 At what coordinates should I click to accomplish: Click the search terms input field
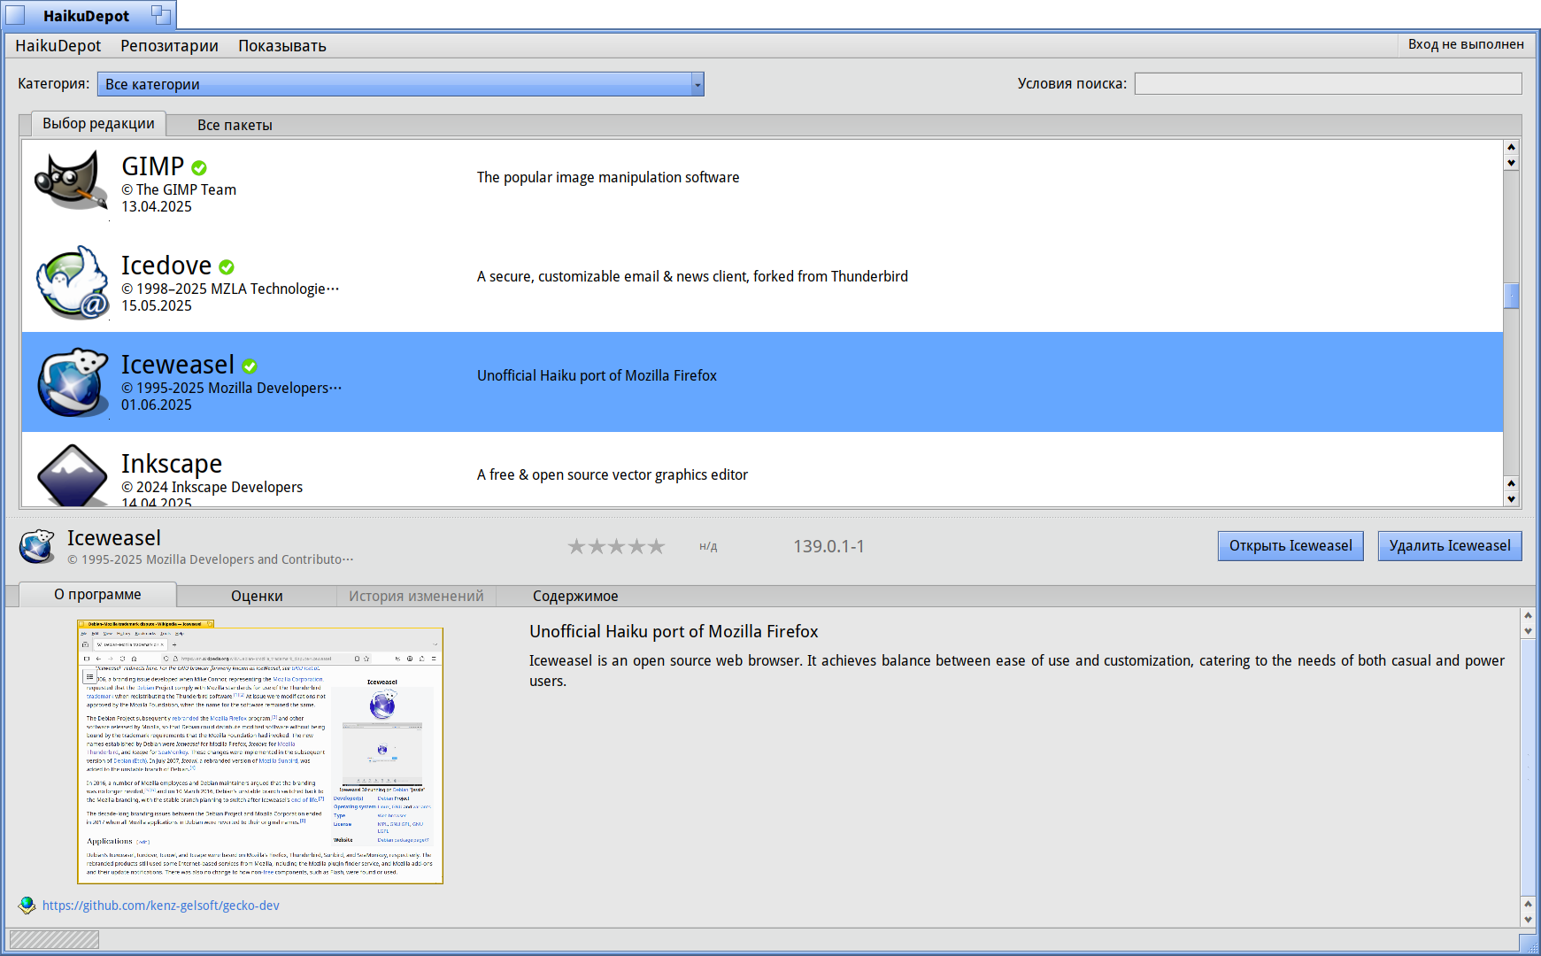pos(1328,84)
